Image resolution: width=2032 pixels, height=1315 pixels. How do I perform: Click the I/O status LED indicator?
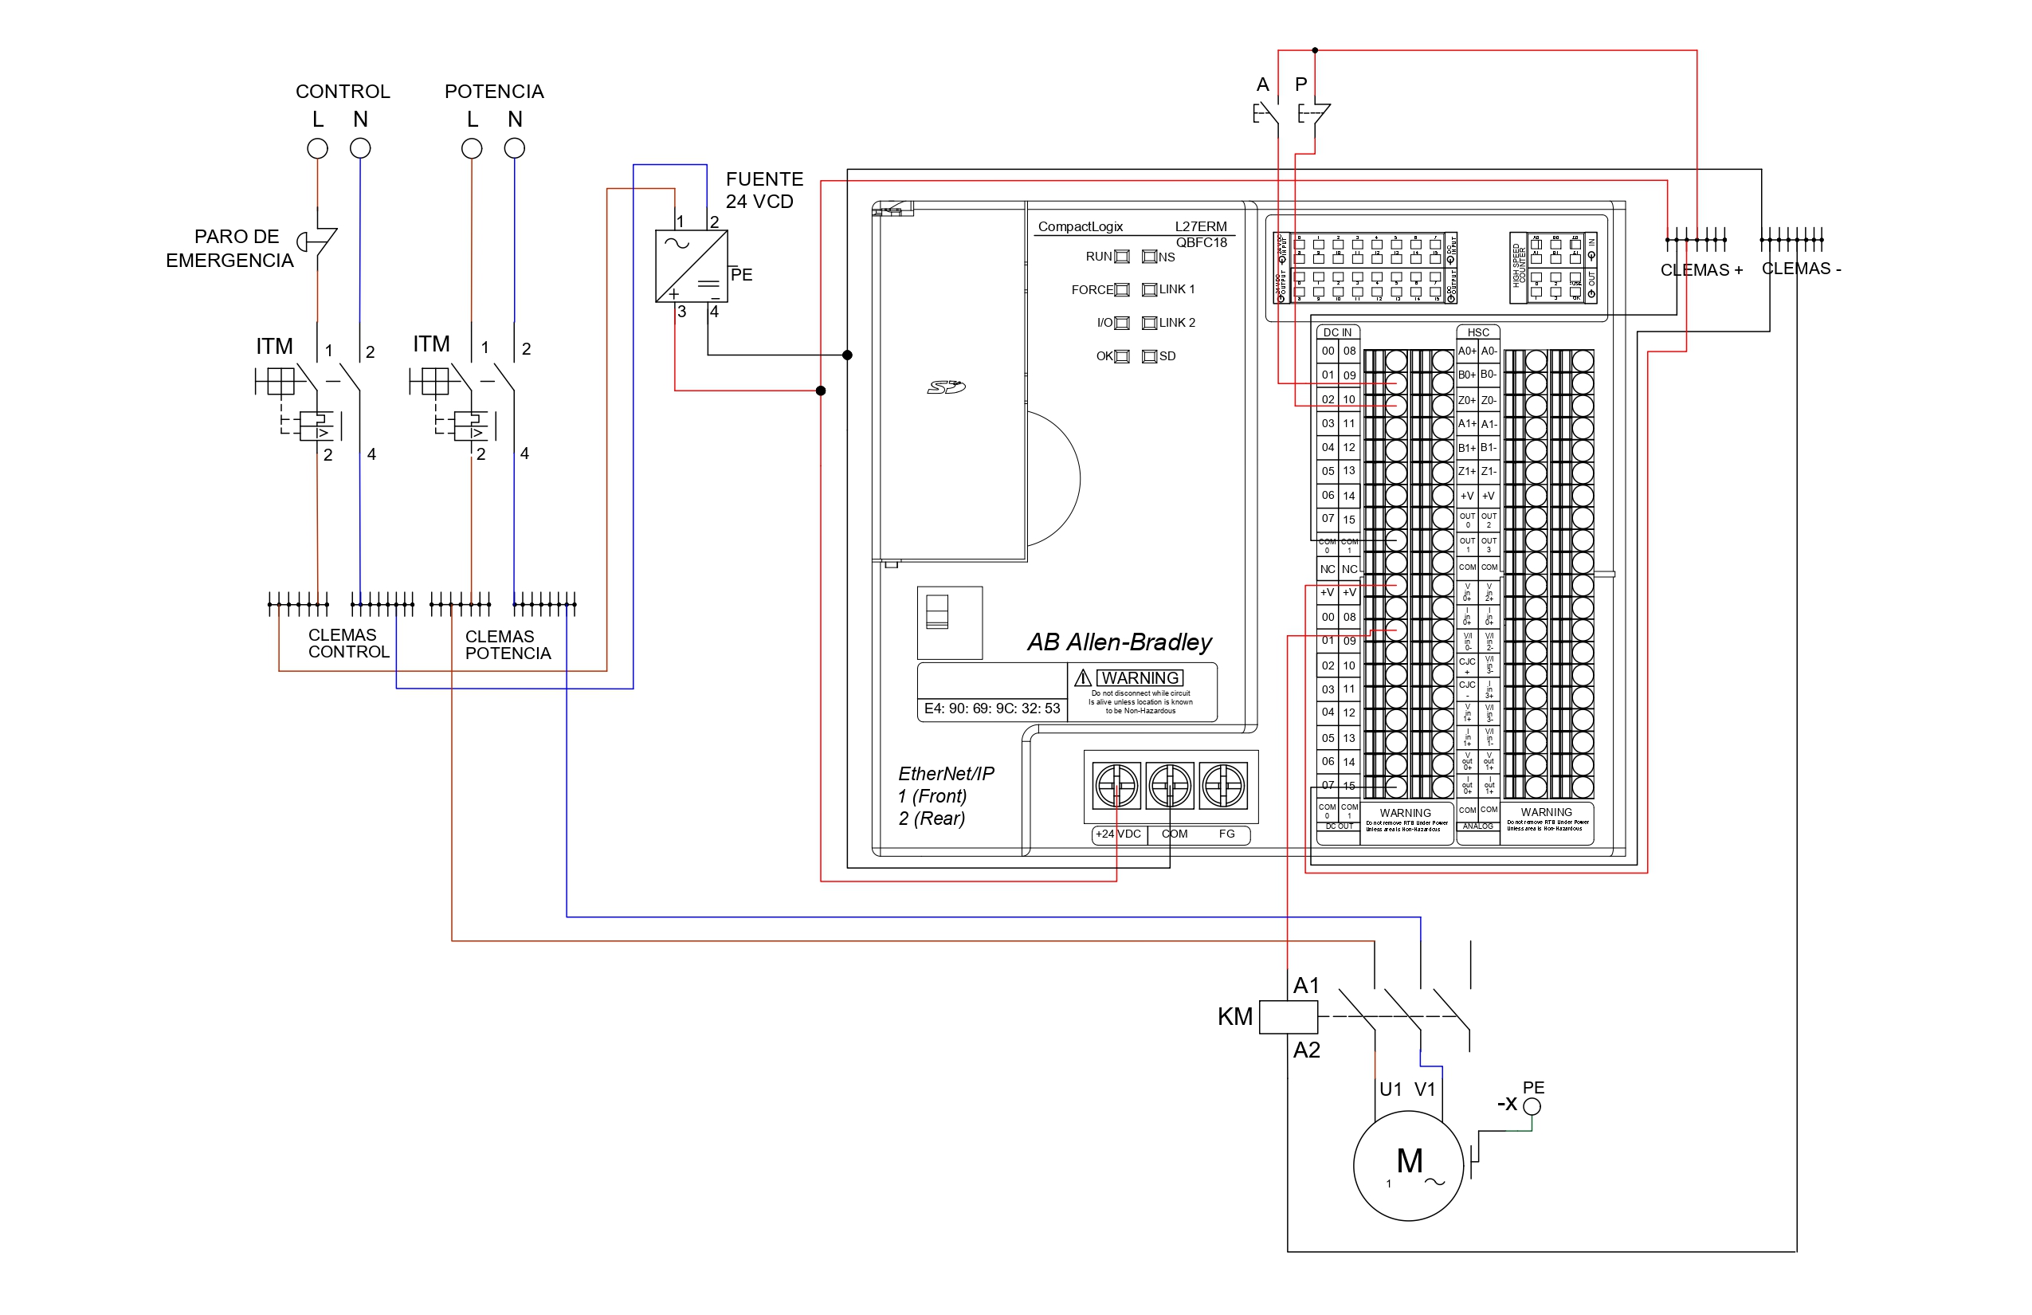[1123, 324]
